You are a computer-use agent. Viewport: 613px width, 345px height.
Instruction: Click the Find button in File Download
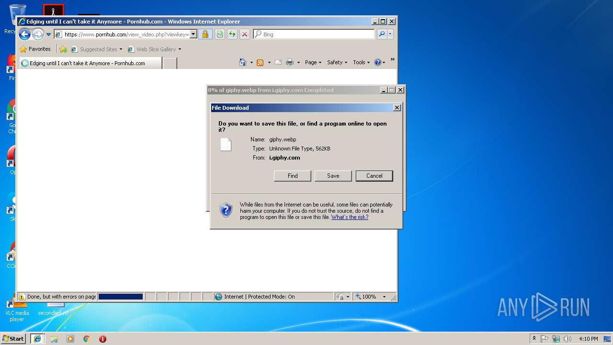tap(293, 176)
